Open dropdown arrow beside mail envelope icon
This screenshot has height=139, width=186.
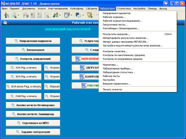tap(83, 15)
